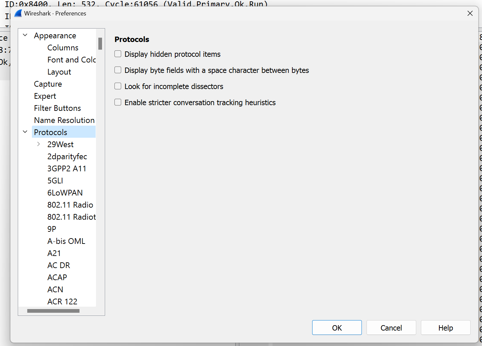The width and height of the screenshot is (482, 346).
Task: Select the A21 protocol
Action: 54,253
